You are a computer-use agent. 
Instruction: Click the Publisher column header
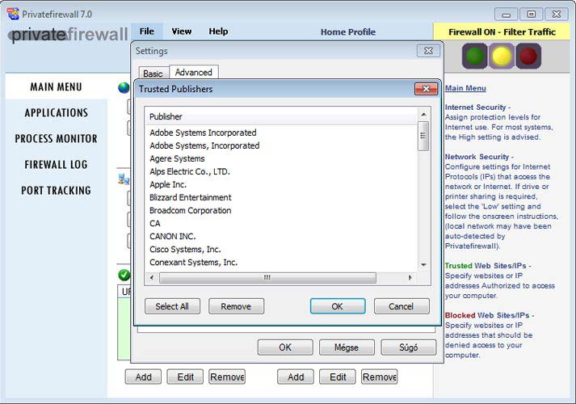tap(281, 116)
